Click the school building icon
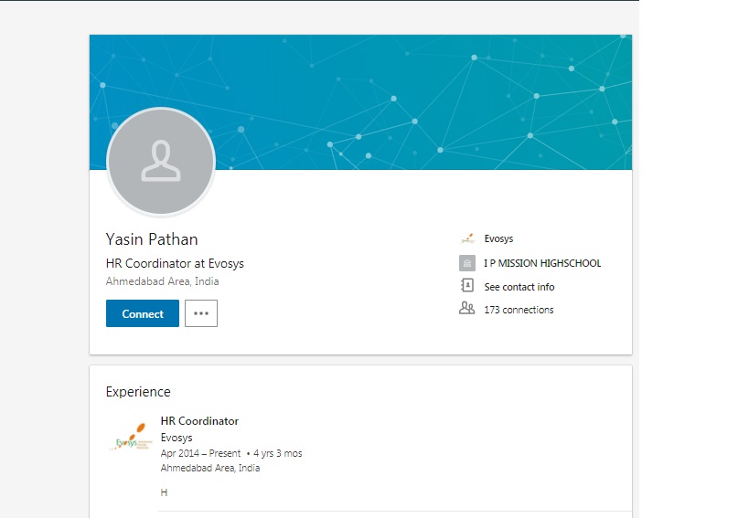This screenshot has width=749, height=518. pyautogui.click(x=467, y=263)
